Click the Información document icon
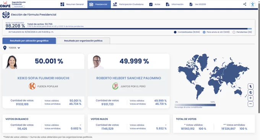Screen dimensions: 260x140 pos(167,4)
